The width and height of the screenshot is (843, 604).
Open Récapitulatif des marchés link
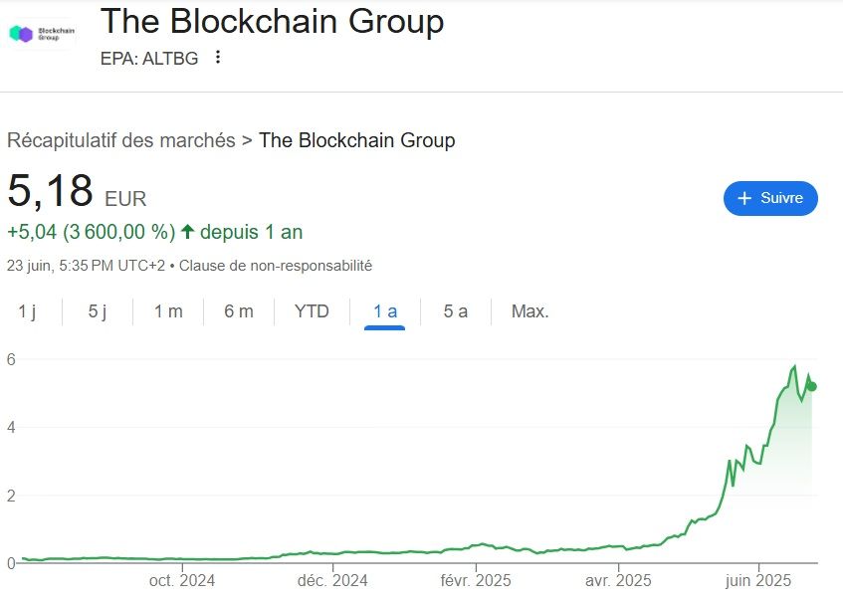121,140
